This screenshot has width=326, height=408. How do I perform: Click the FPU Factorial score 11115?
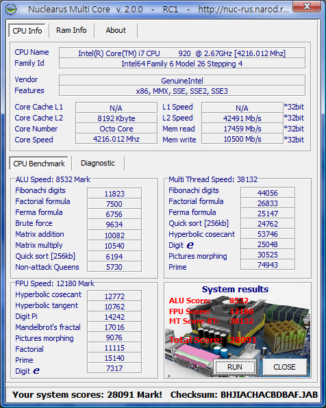tap(114, 348)
